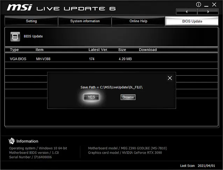Open the Online Help tab
Viewport: 223px width, 170px height.
(x=138, y=21)
